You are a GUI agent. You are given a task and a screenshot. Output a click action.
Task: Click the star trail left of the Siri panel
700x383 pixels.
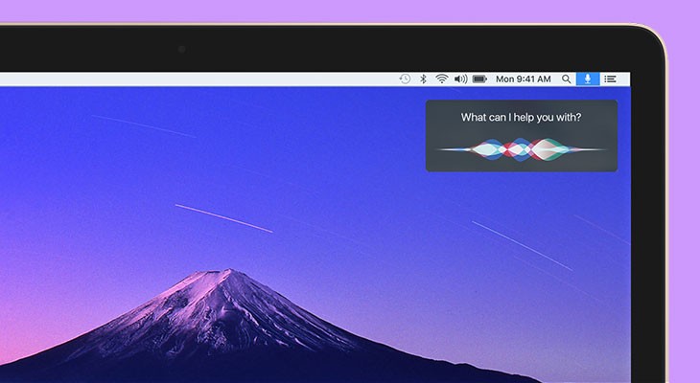pos(223,217)
